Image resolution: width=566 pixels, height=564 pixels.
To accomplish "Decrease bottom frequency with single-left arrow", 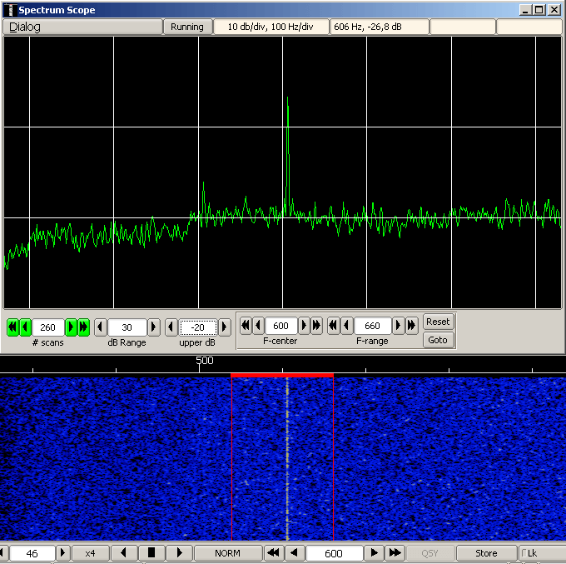I will pos(295,553).
